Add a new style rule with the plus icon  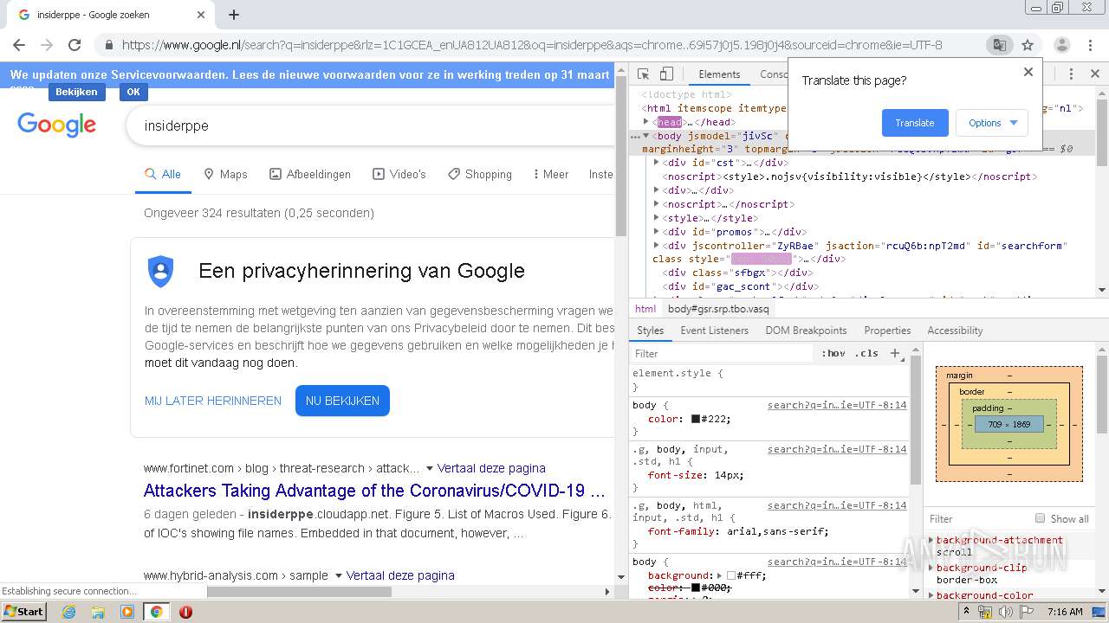895,353
